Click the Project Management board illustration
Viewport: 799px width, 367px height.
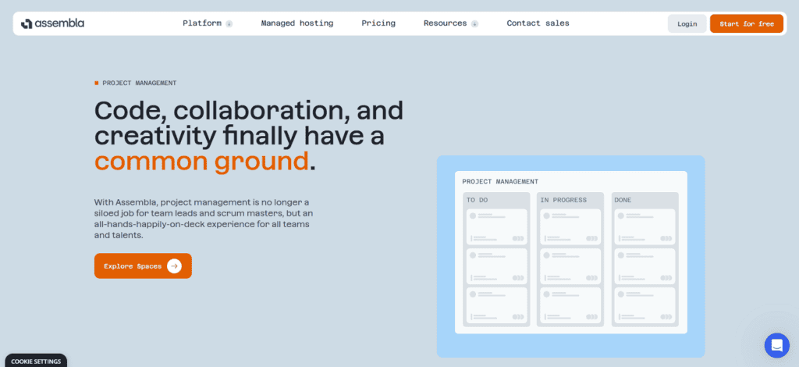click(x=570, y=256)
